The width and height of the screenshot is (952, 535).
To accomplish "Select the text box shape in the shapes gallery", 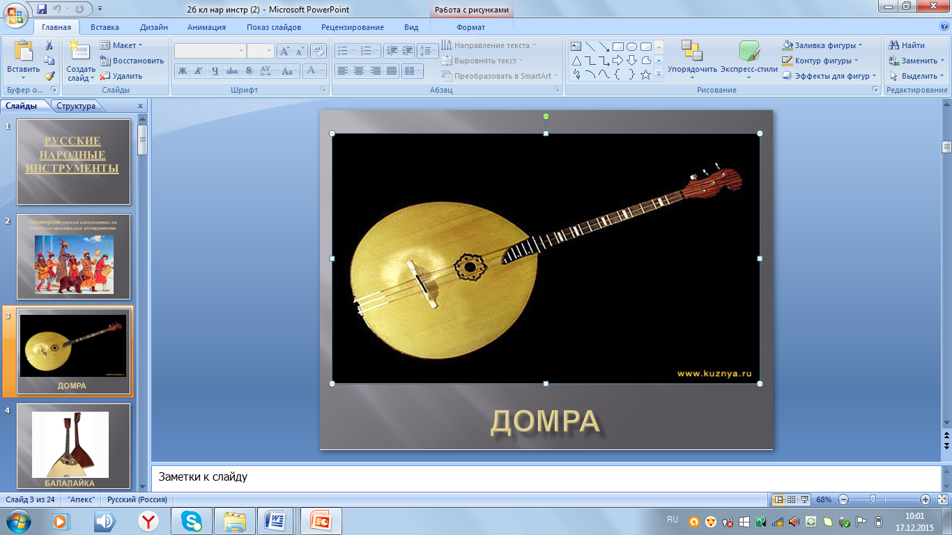I will point(576,47).
